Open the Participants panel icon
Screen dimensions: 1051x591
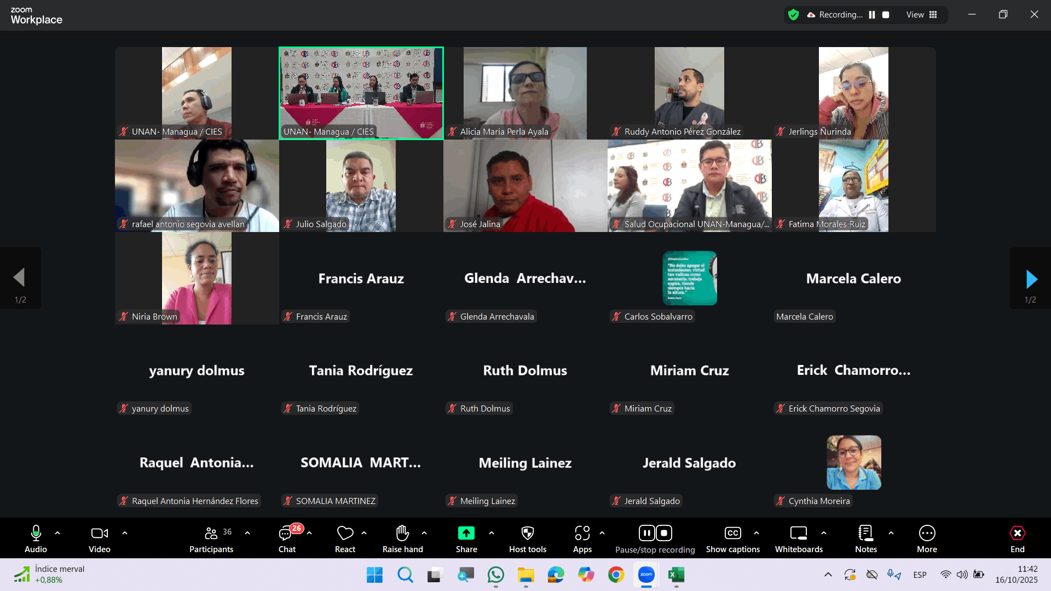211,533
